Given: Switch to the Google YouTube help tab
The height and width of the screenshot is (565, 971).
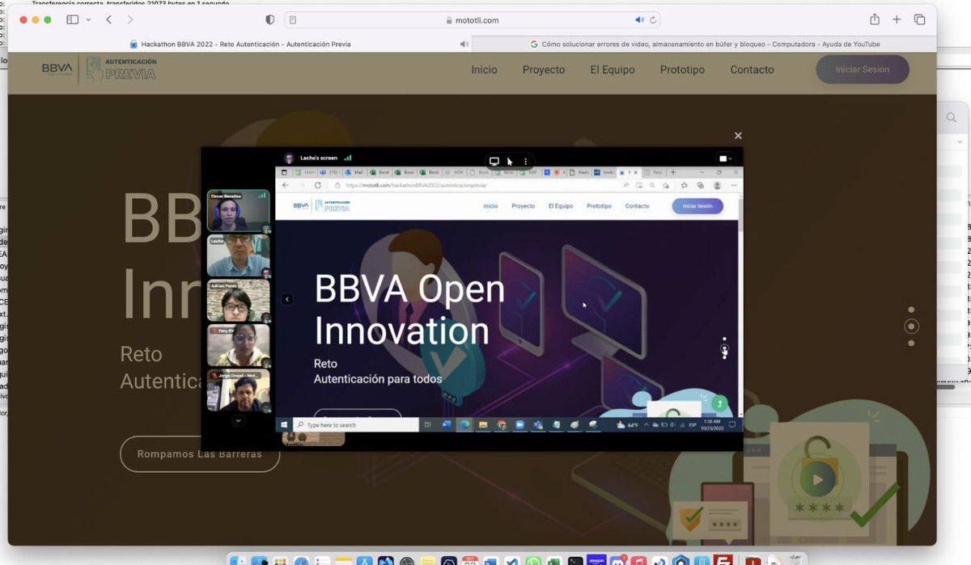Looking at the screenshot, I should [705, 44].
